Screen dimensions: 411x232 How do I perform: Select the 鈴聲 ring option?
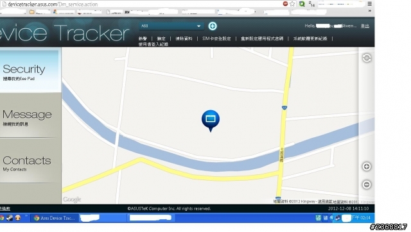coord(143,38)
